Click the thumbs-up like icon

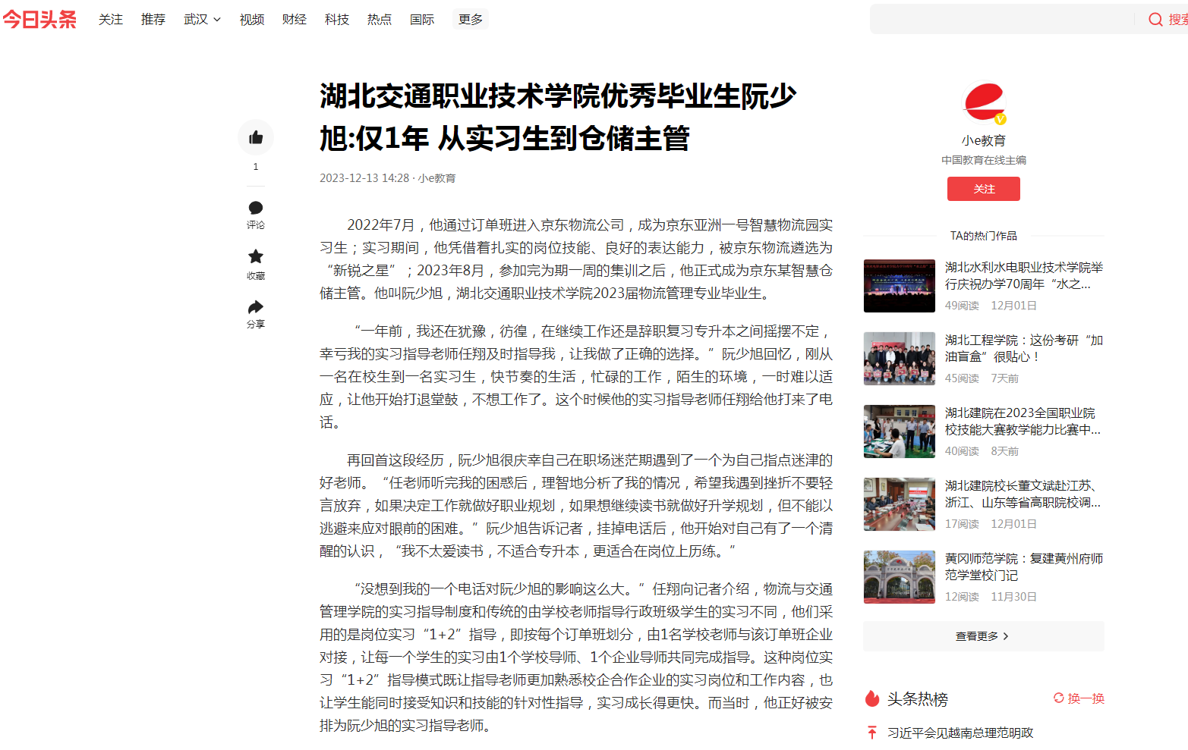(x=256, y=137)
